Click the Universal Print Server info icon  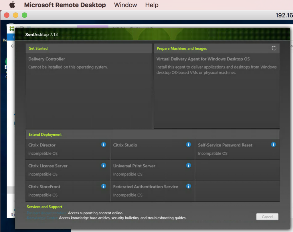pyautogui.click(x=189, y=165)
